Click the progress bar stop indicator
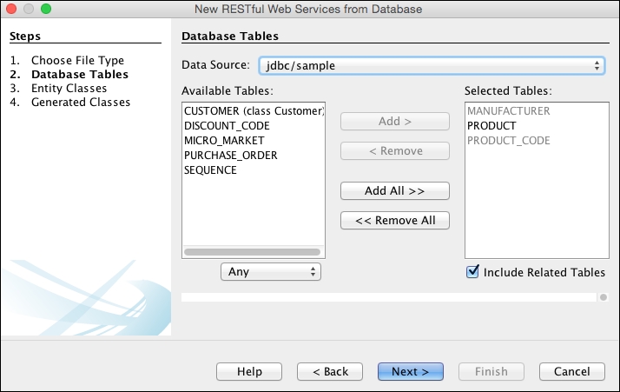 pyautogui.click(x=603, y=297)
